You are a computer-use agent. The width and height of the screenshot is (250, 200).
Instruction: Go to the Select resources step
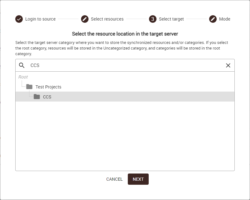tap(107, 19)
